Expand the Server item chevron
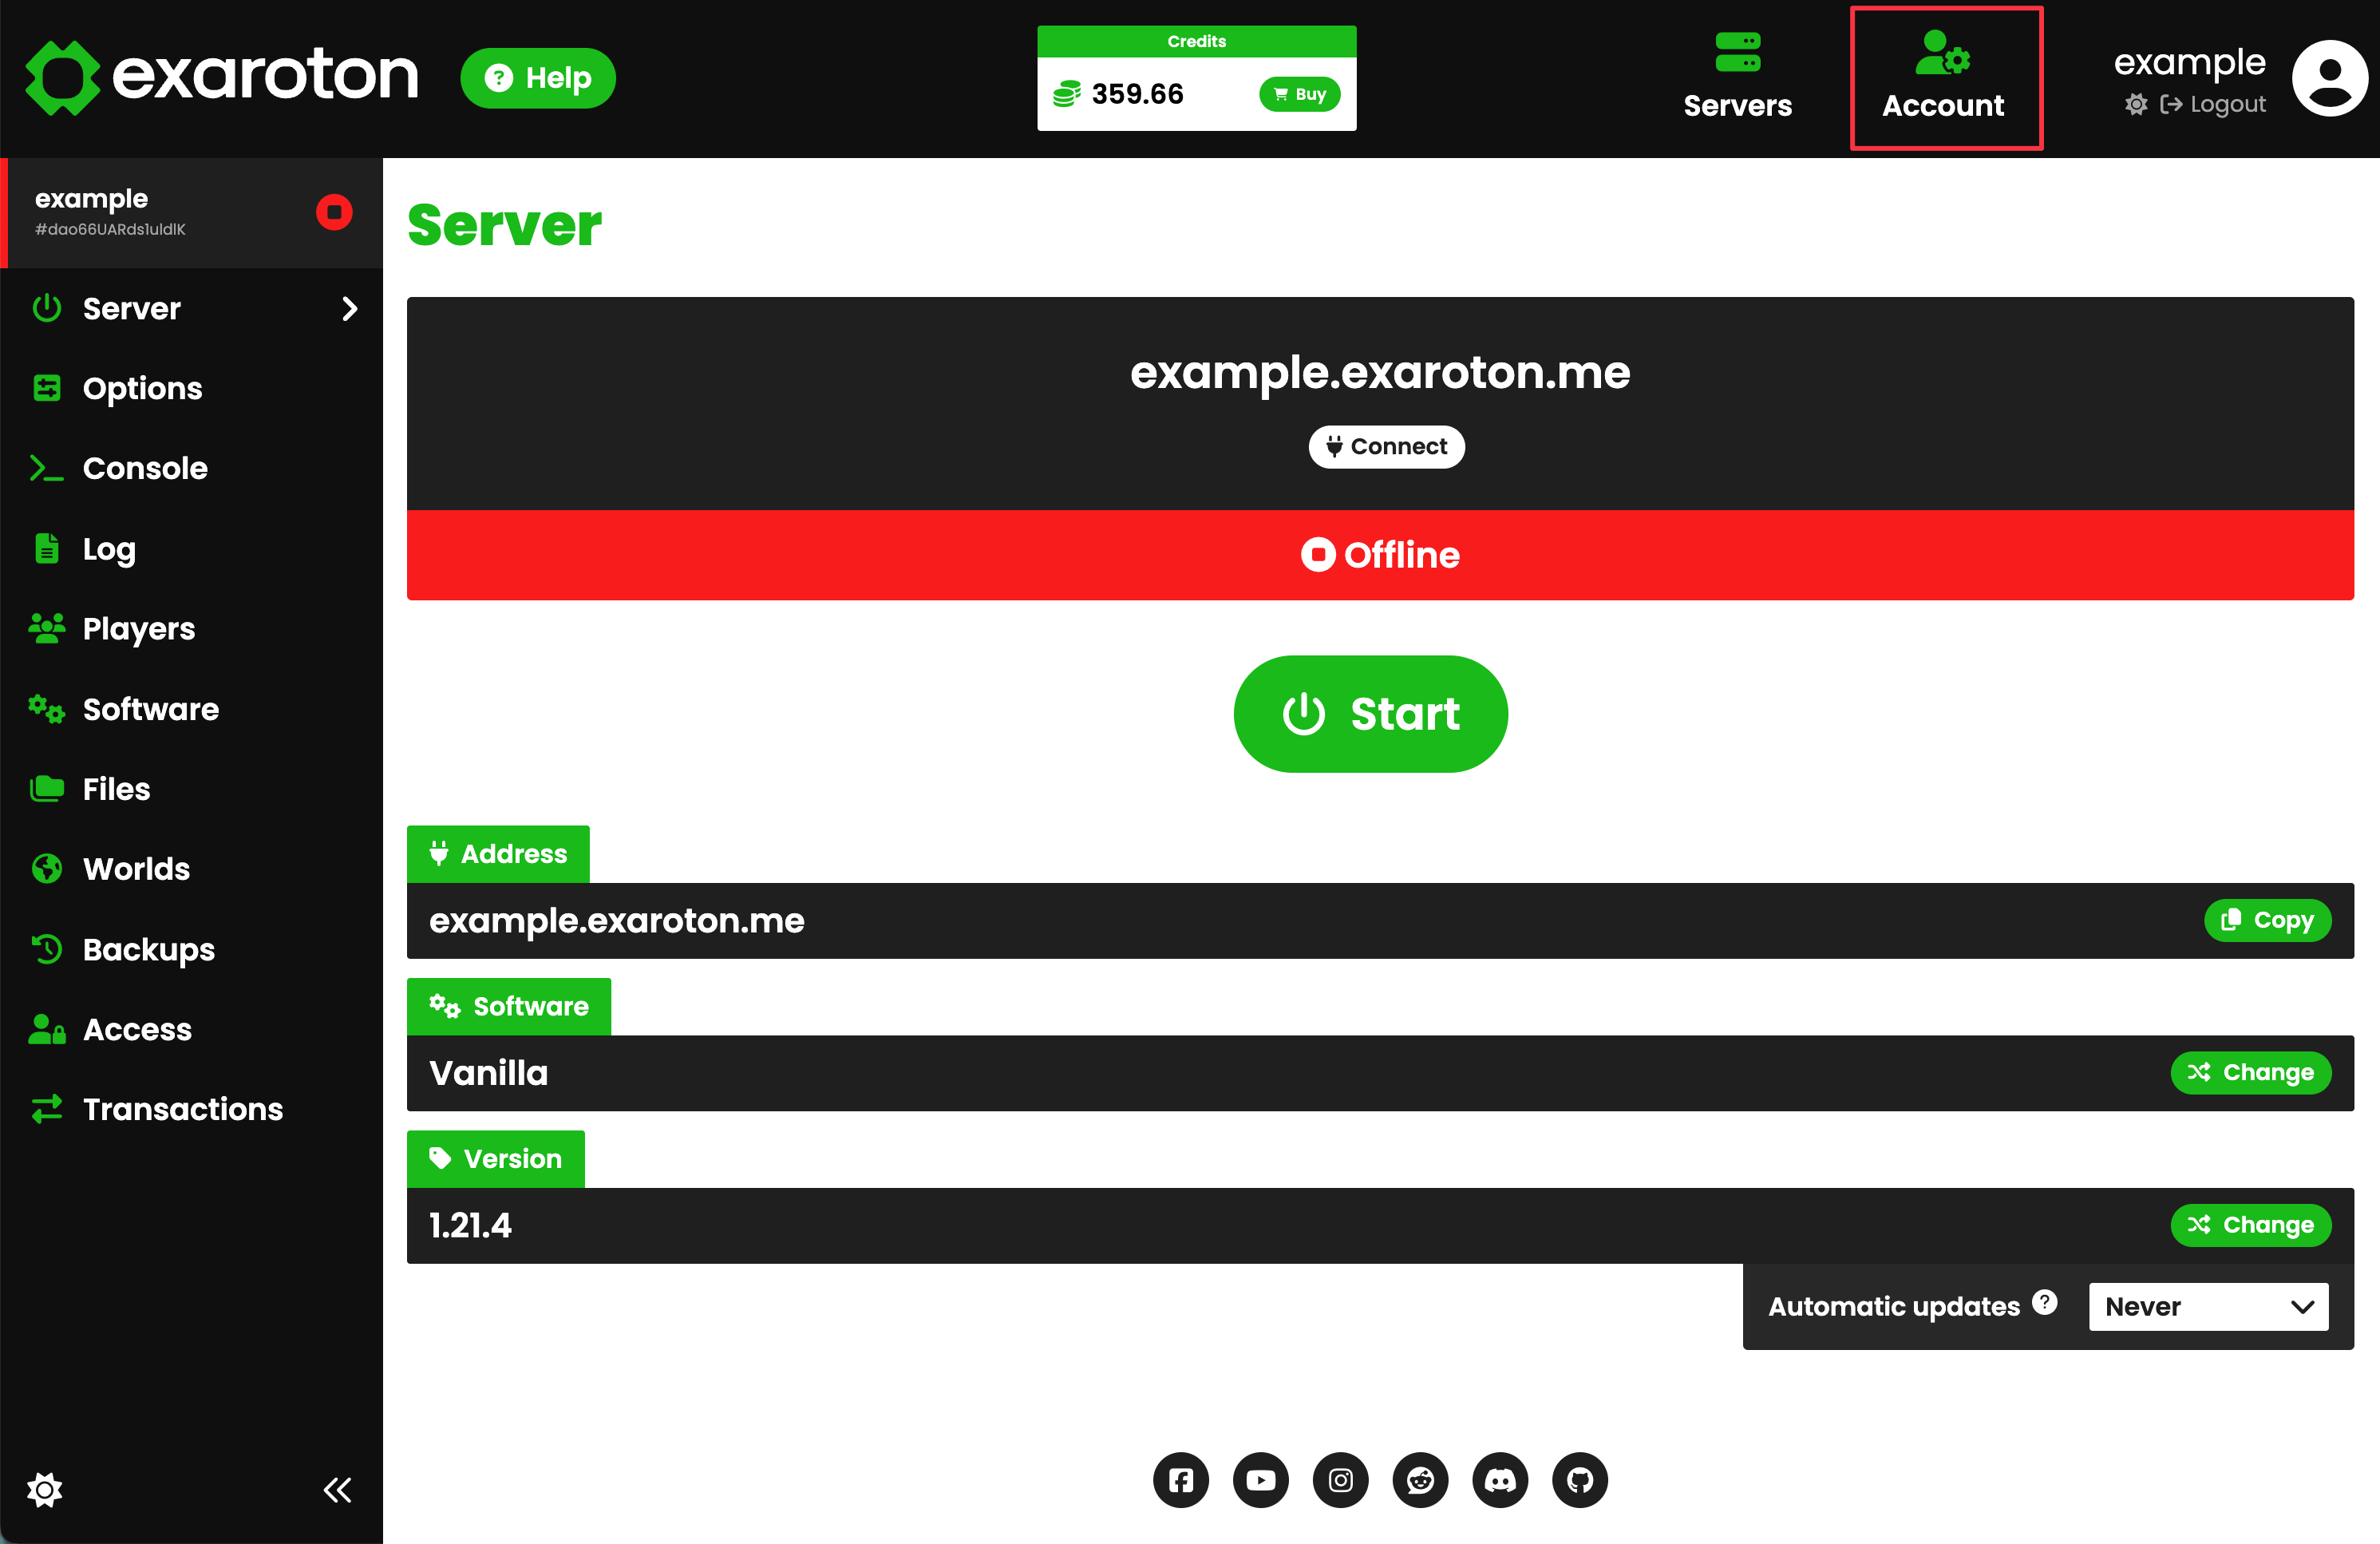The height and width of the screenshot is (1544, 2380). [x=349, y=308]
